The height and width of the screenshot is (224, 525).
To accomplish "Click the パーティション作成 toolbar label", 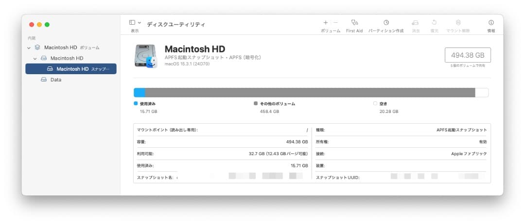I will click(386, 31).
